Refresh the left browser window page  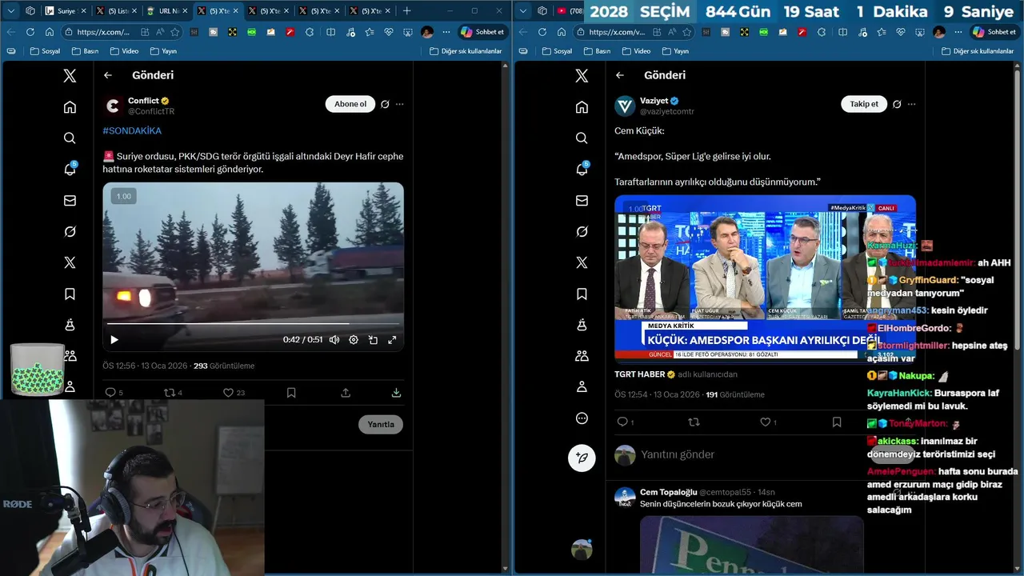(x=30, y=32)
